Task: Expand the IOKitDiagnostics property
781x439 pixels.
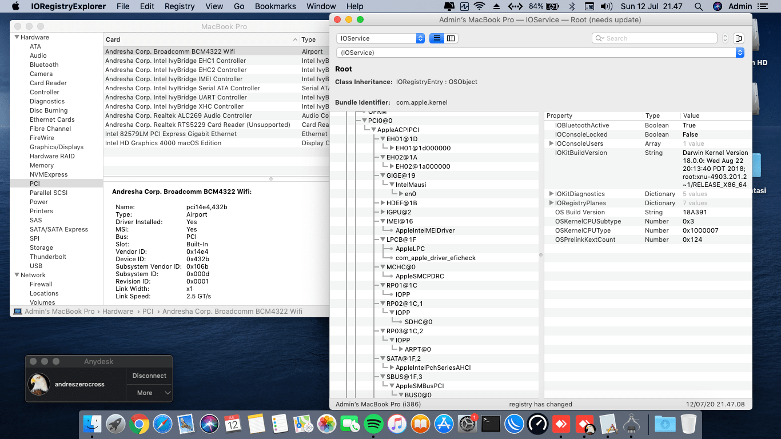Action: [x=551, y=194]
